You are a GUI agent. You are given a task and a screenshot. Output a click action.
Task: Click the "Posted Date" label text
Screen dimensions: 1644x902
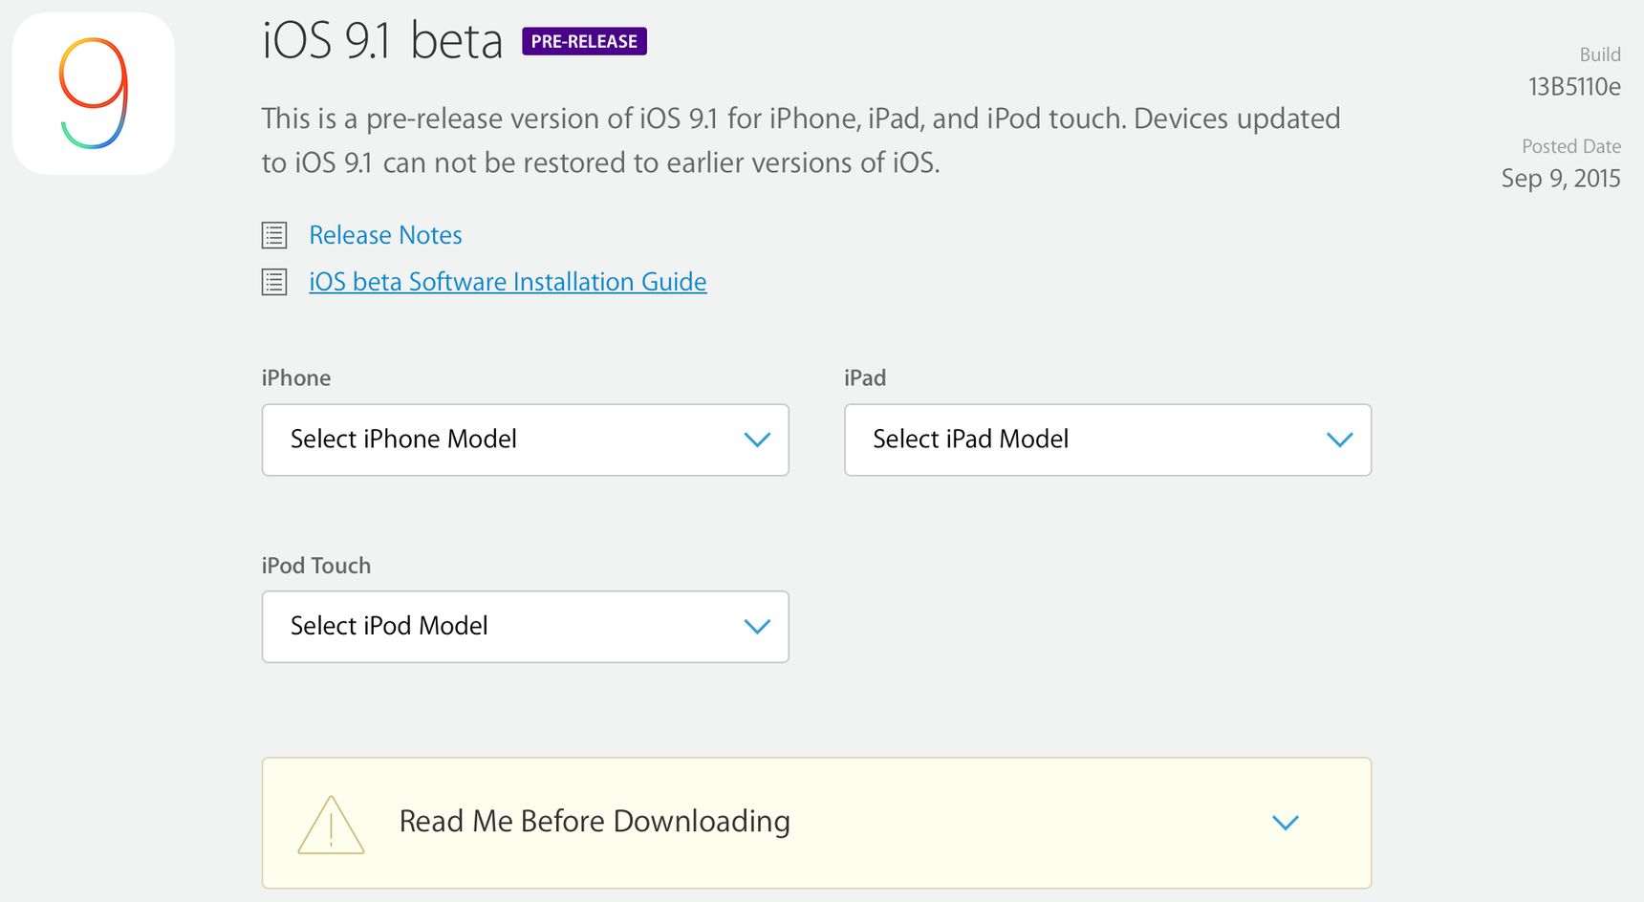[1571, 146]
